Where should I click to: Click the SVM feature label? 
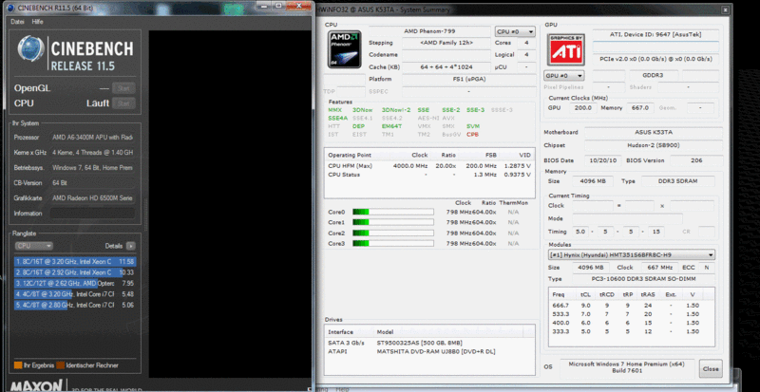tap(473, 126)
